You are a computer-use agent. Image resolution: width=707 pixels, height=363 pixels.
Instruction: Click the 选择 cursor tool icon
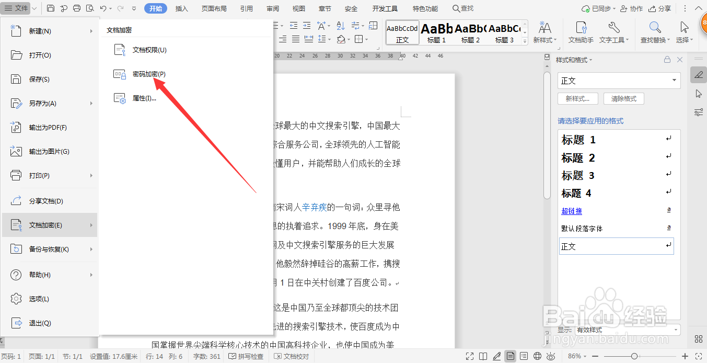click(684, 33)
